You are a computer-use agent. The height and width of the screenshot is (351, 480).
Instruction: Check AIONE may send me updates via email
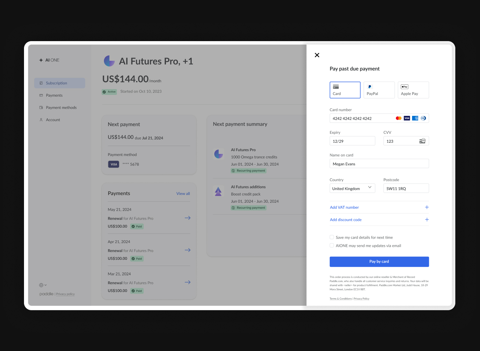[x=332, y=245]
